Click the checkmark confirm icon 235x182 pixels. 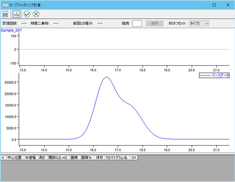tap(27, 14)
